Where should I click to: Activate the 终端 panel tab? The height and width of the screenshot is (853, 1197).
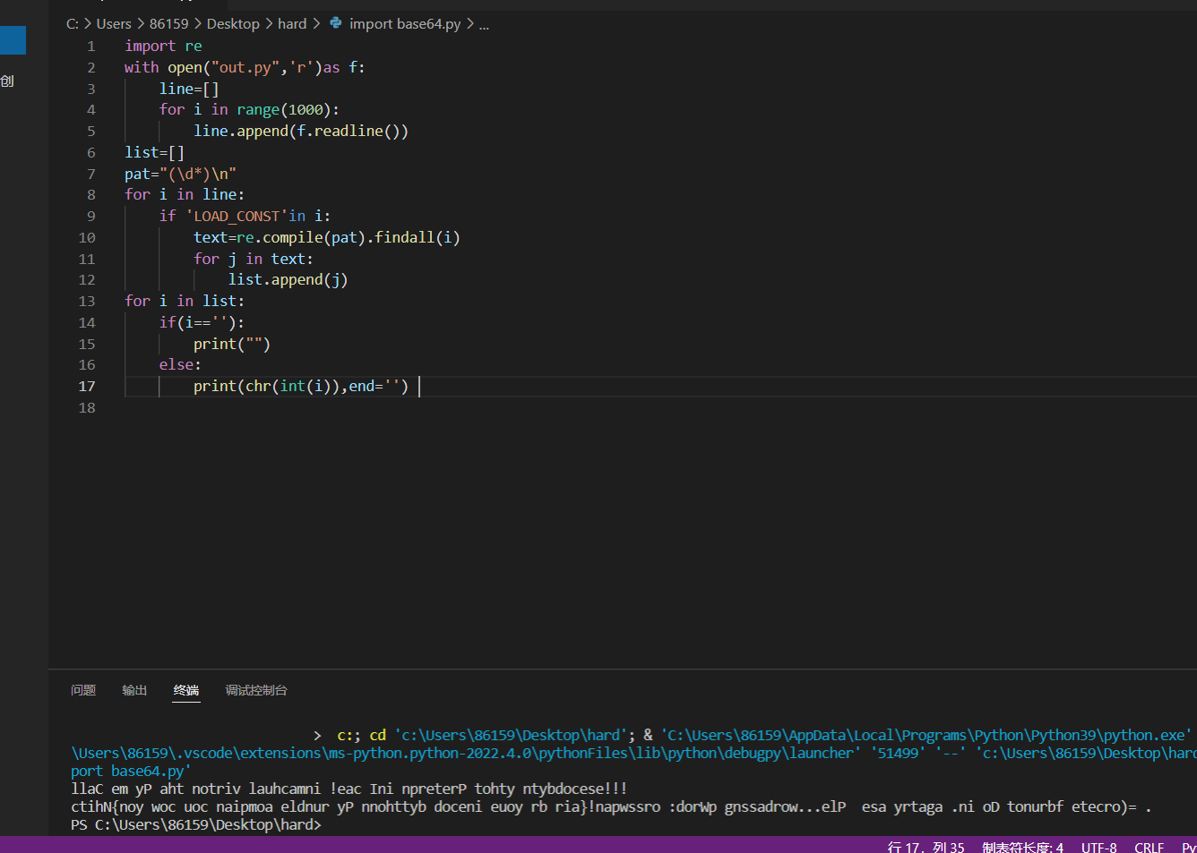pos(185,690)
